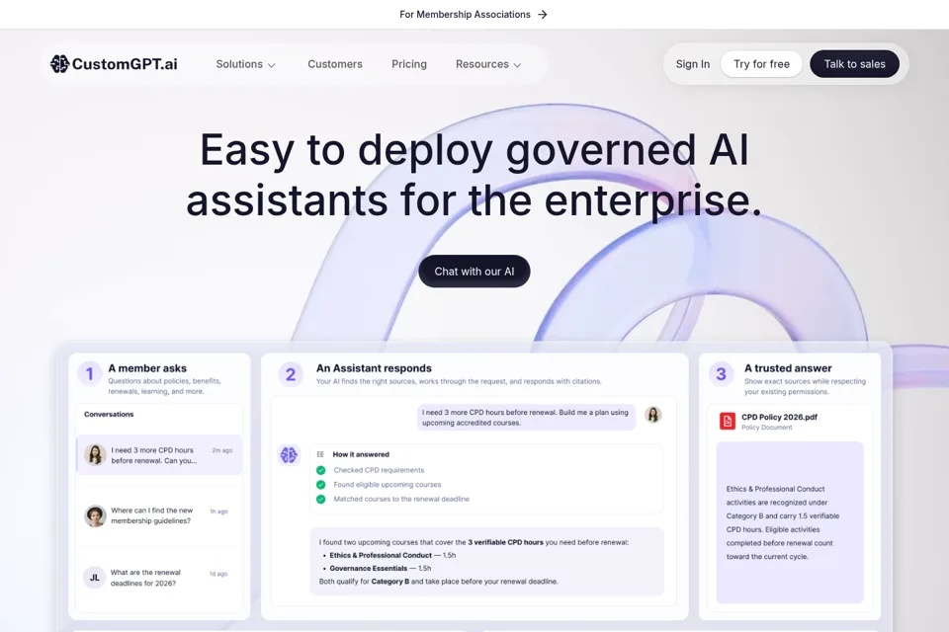This screenshot has height=632, width=949.
Task: Click the list icon beside How it answered
Action: pyautogui.click(x=320, y=454)
